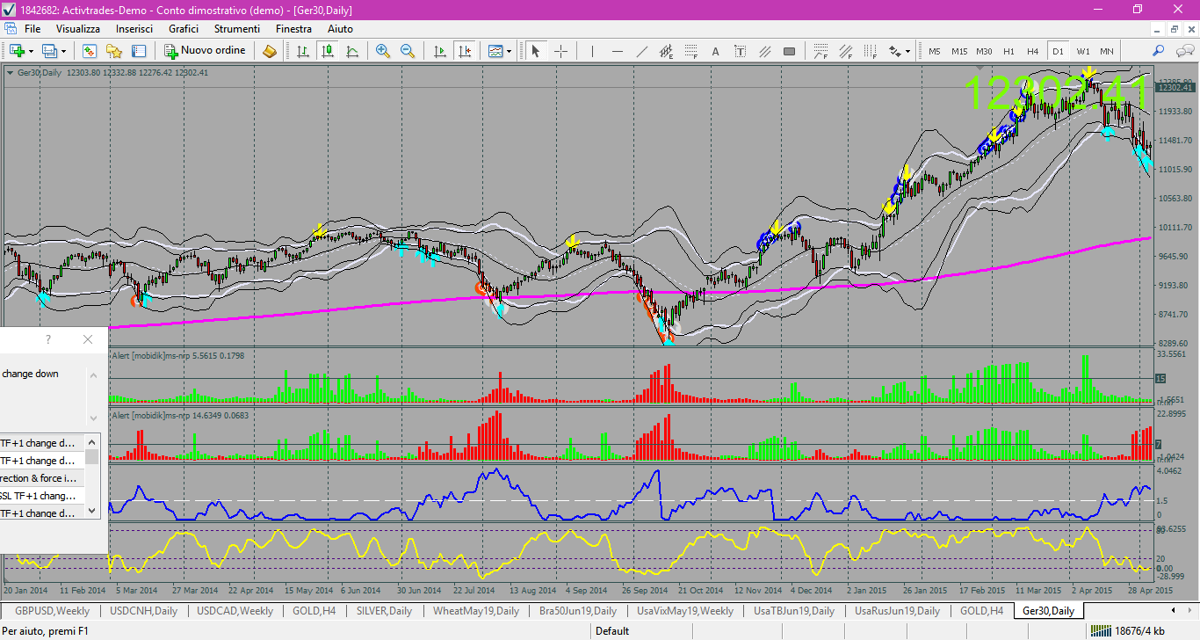Viewport: 1200px width, 640px height.
Task: Switch to the GBPUSD,Weekly chart tab
Action: (52, 611)
